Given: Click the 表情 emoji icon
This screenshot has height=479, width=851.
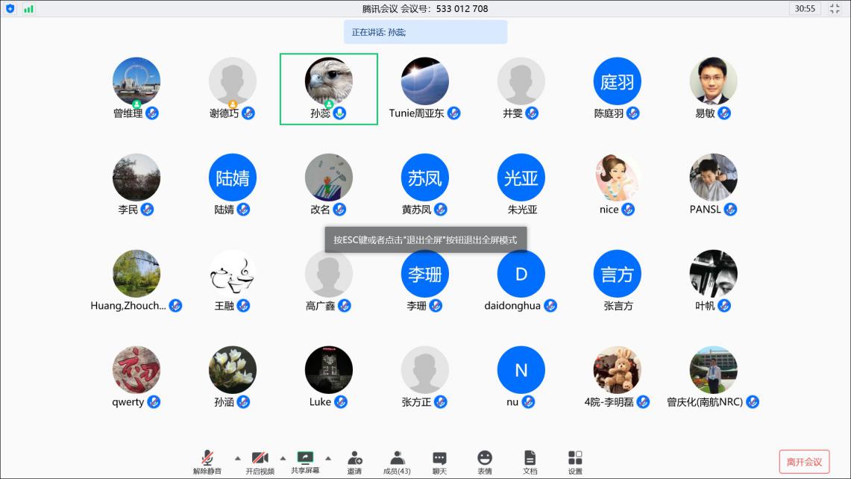Looking at the screenshot, I should pos(485,459).
